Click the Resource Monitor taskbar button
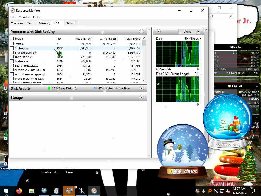The height and width of the screenshot is (196, 261). [94, 191]
